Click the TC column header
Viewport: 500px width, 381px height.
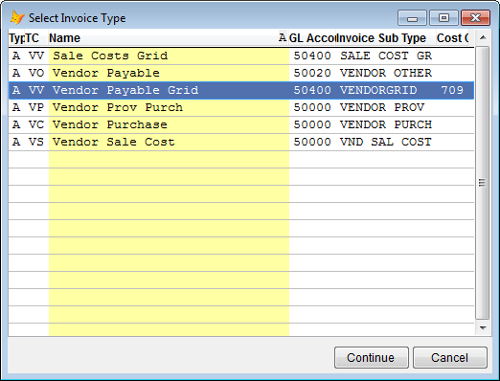tap(36, 38)
